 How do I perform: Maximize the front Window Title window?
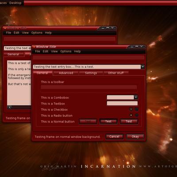point(137,46)
